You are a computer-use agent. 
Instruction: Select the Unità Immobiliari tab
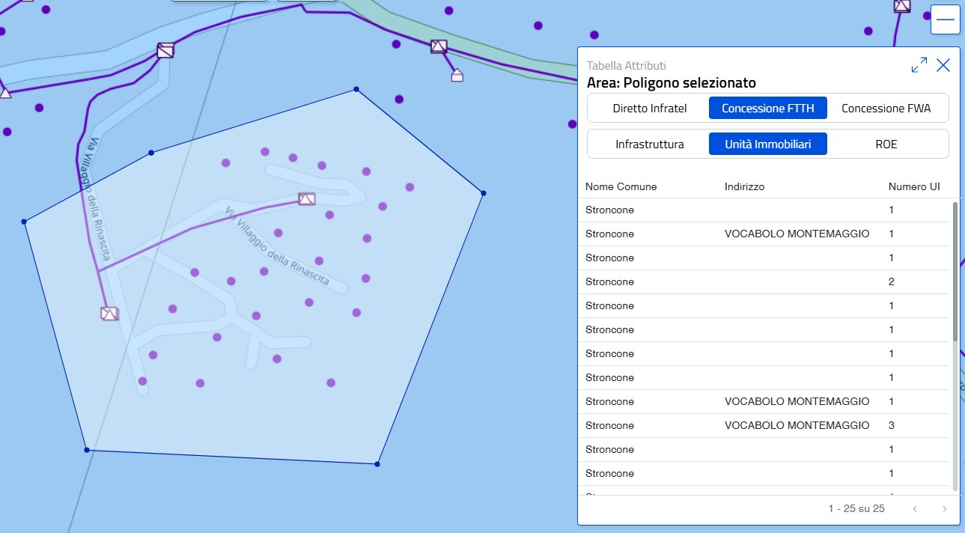767,144
